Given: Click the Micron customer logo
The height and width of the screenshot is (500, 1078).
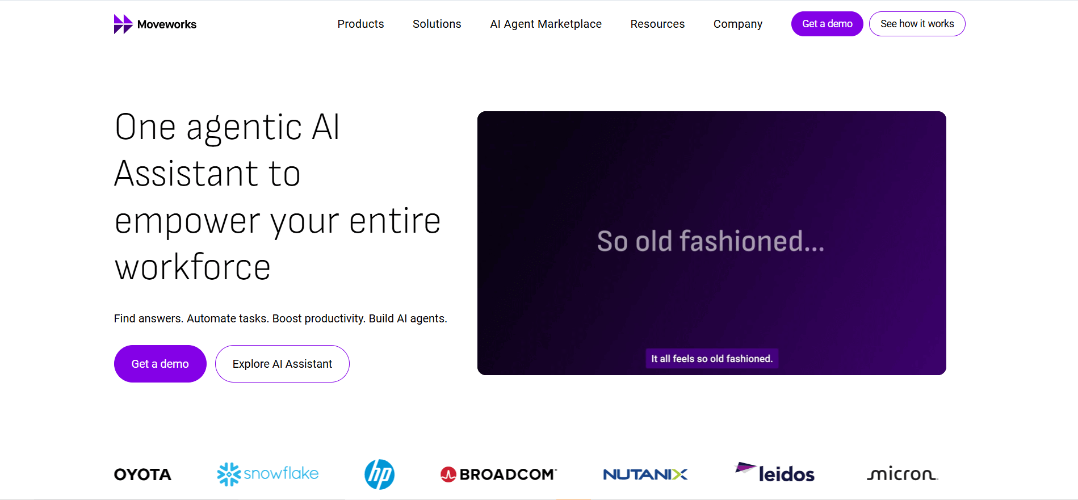Looking at the screenshot, I should pyautogui.click(x=903, y=474).
